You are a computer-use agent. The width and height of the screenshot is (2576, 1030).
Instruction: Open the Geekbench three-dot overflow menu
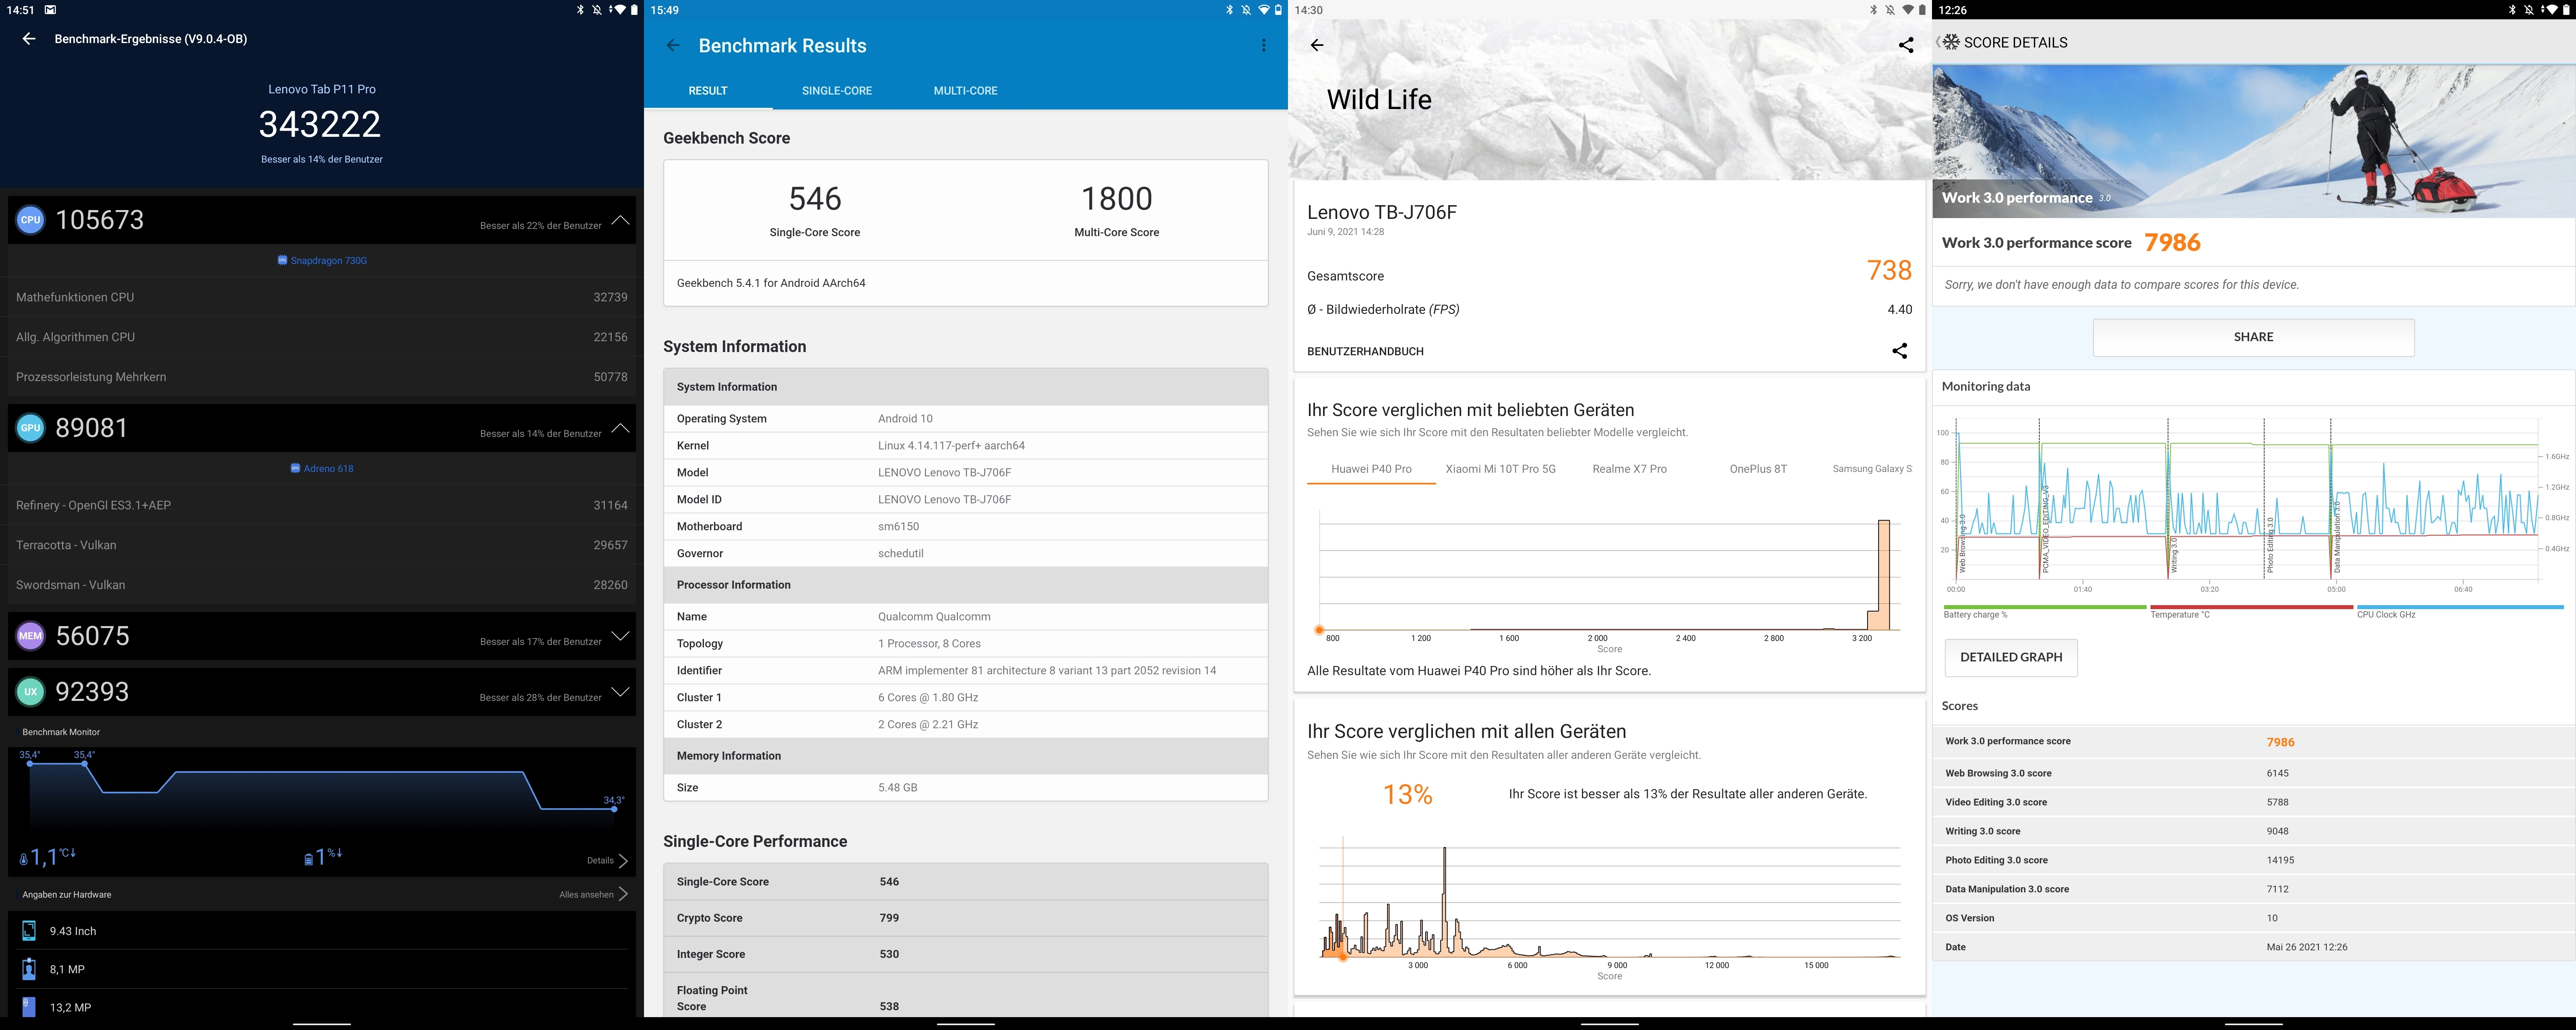coord(1264,46)
